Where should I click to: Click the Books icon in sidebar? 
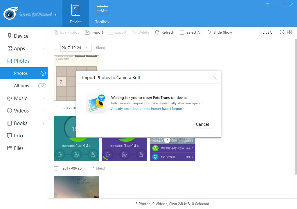point(10,123)
